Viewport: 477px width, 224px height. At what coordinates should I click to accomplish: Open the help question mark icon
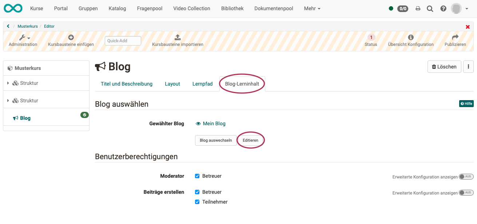point(443,8)
